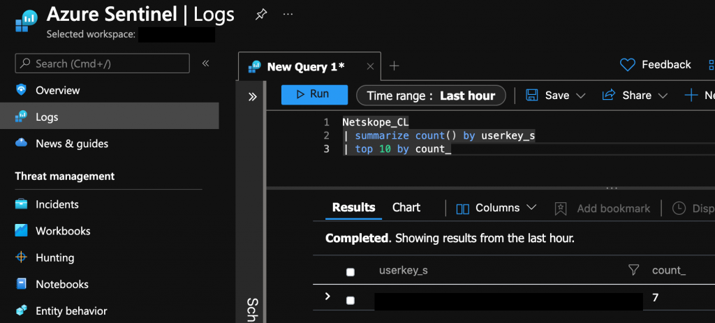
Task: Click the plus icon beside Share
Action: point(691,95)
